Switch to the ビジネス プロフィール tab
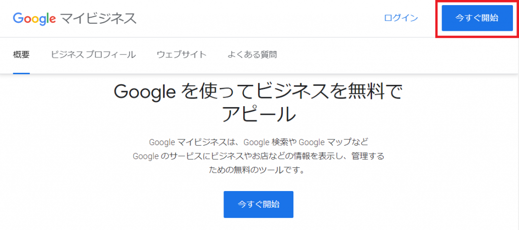The width and height of the screenshot is (519, 230). point(93,55)
